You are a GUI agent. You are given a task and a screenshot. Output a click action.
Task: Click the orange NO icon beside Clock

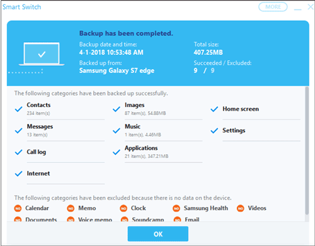click(123, 208)
